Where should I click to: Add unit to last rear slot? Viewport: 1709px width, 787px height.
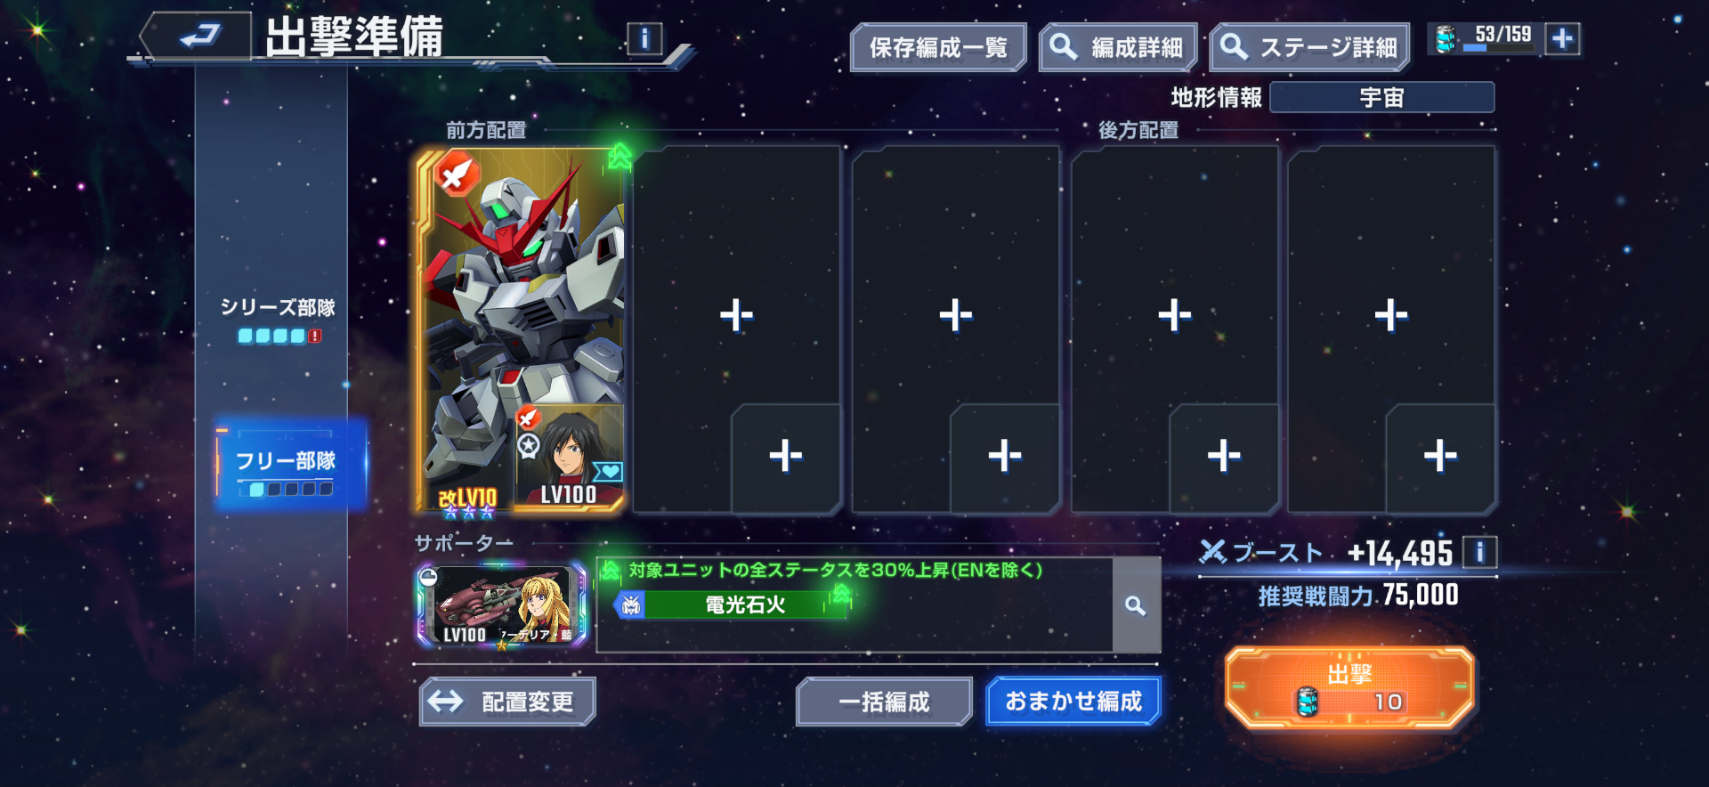coord(1391,315)
